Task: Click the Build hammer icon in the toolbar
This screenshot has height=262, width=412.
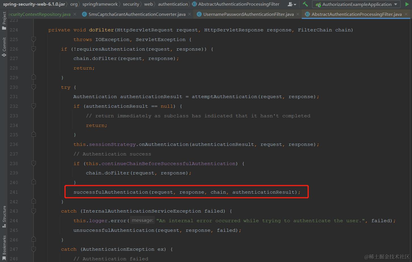Action: [x=305, y=4]
